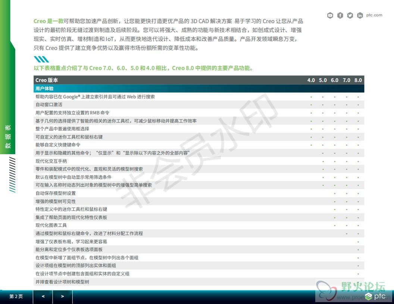The width and height of the screenshot is (394, 304).
Task: Go to the previous page arrow
Action: 43,297
